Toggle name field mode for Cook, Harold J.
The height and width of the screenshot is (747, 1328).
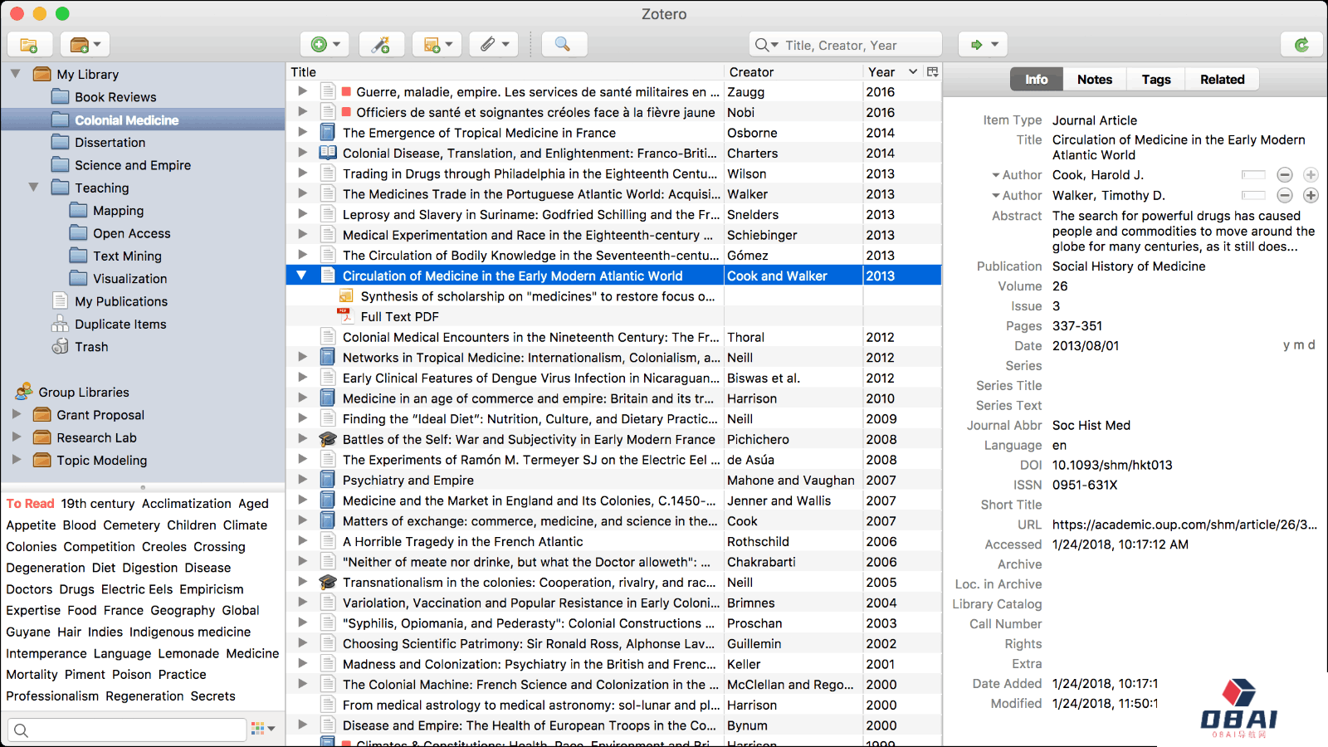(1253, 175)
